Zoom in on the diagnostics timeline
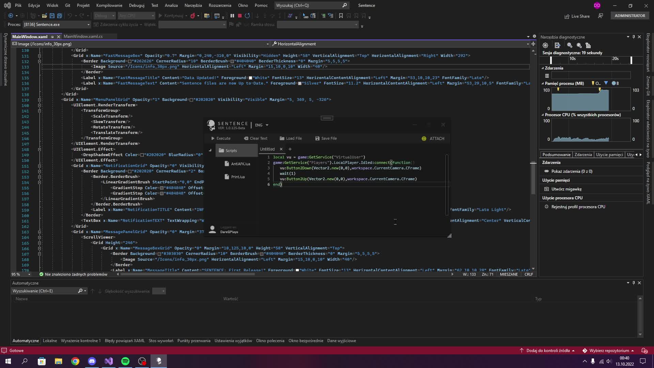Viewport: 654px width, 368px height. pyautogui.click(x=570, y=45)
